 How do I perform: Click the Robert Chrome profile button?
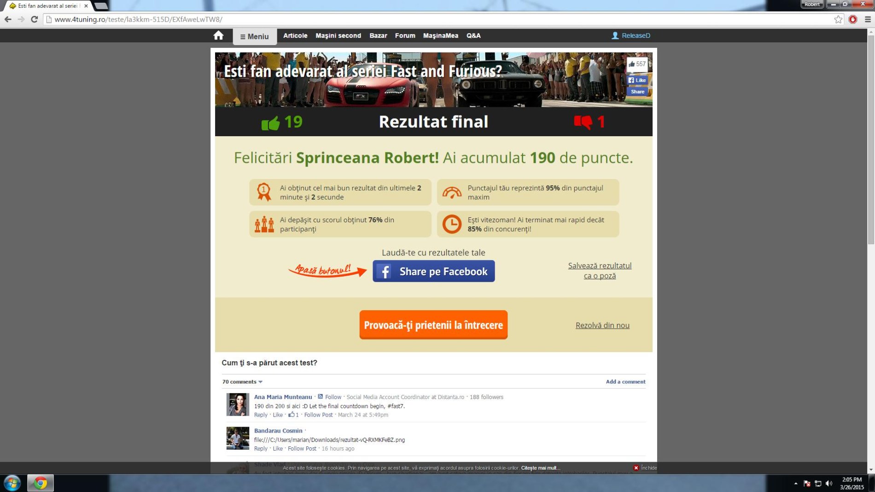tap(812, 4)
